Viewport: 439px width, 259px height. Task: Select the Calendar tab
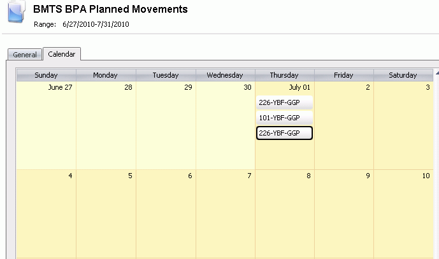coord(62,54)
